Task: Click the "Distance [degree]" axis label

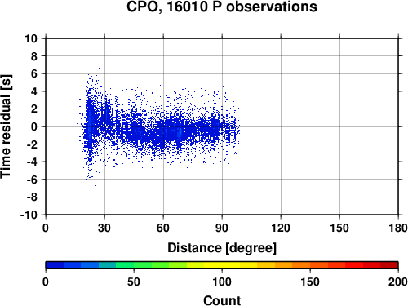Action: (x=222, y=248)
